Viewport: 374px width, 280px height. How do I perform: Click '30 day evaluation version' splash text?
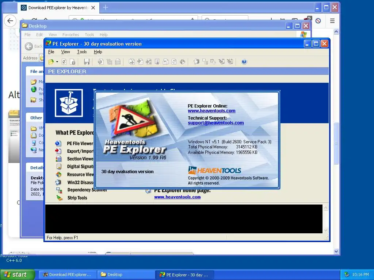tap(127, 172)
